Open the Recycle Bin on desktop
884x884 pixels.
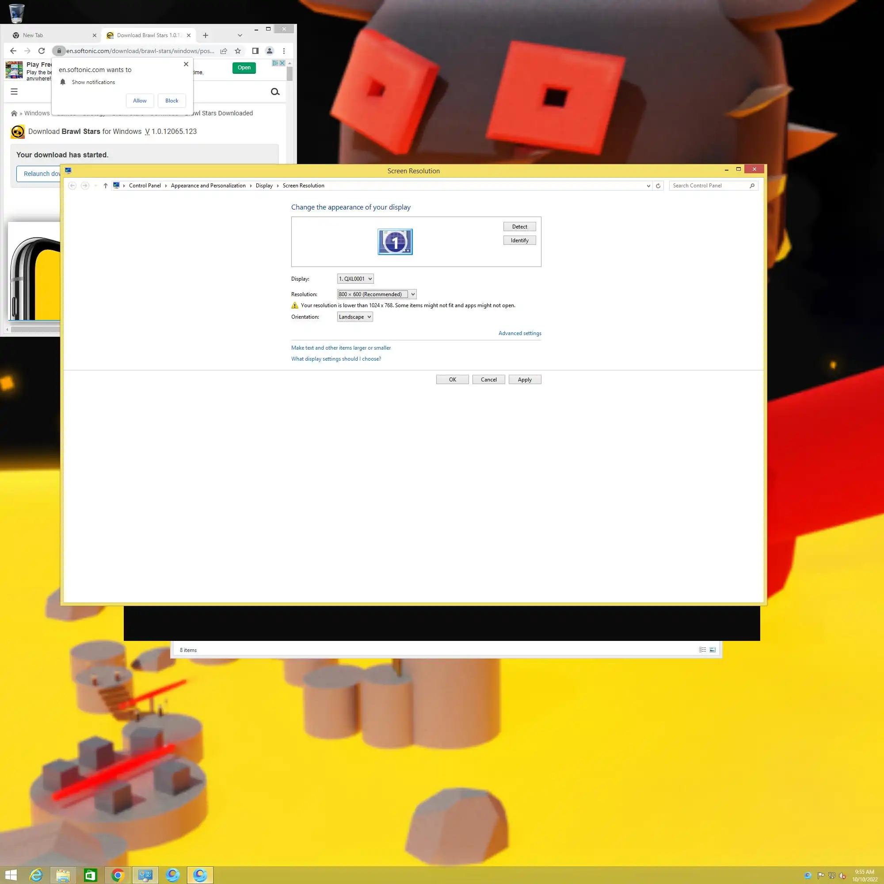click(16, 13)
